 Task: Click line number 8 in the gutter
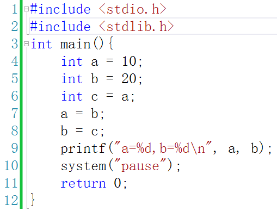[x=15, y=131]
